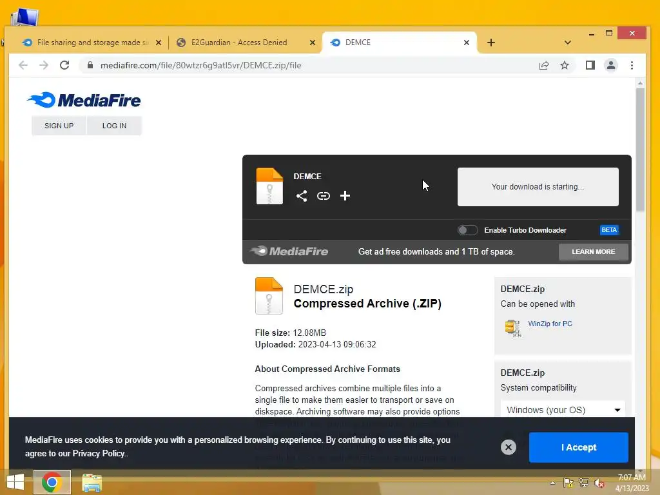Viewport: 660px width, 495px height.
Task: Accept cookies with I Accept button
Action: coord(579,447)
